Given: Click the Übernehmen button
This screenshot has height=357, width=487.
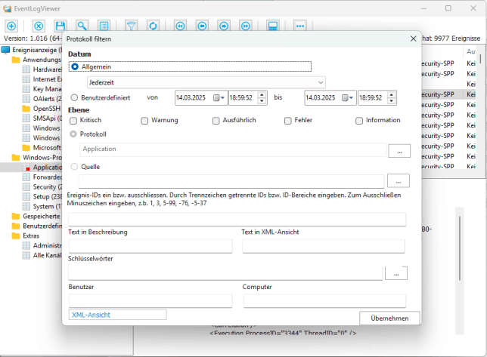Looking at the screenshot, I should tap(389, 318).
